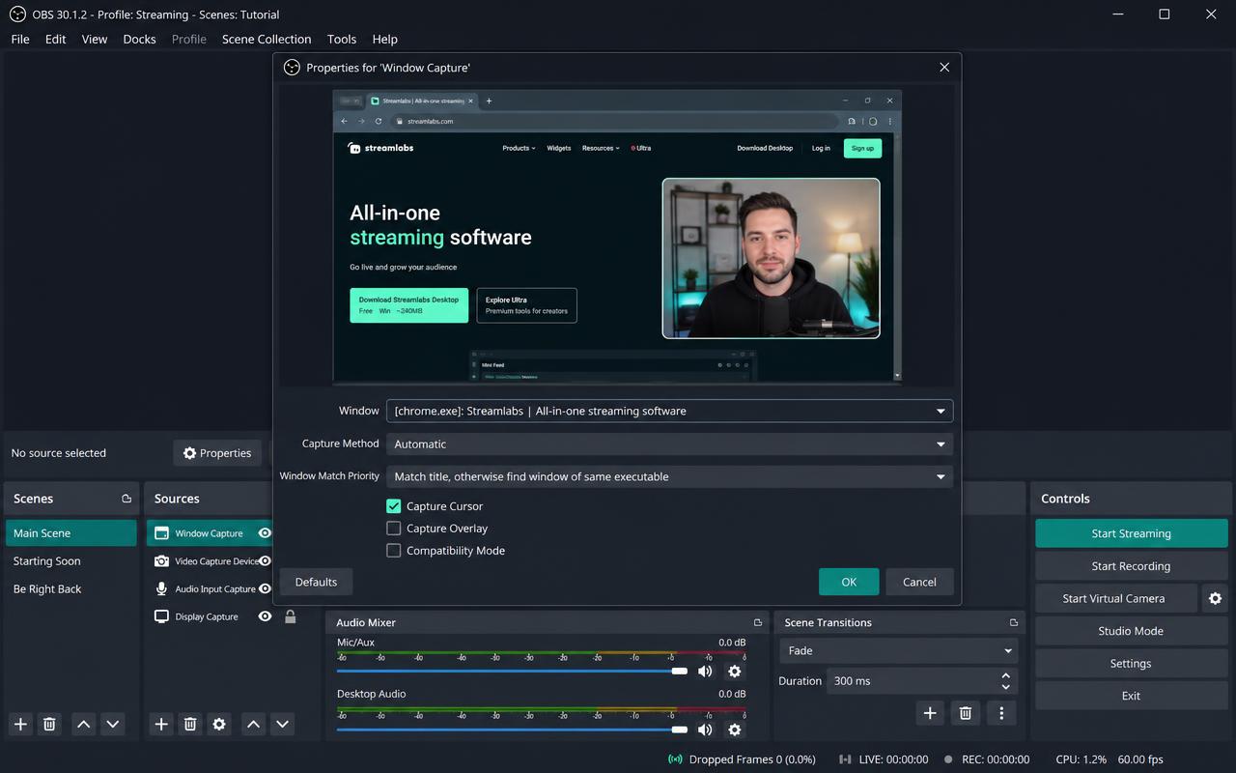Open transition properties three-dot menu
Screen dimensions: 1236x773
pyautogui.click(x=1001, y=713)
